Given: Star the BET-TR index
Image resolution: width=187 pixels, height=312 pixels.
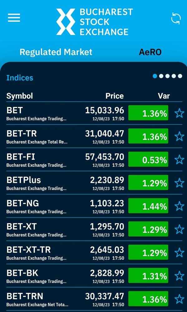Looking at the screenshot, I should click(179, 137).
